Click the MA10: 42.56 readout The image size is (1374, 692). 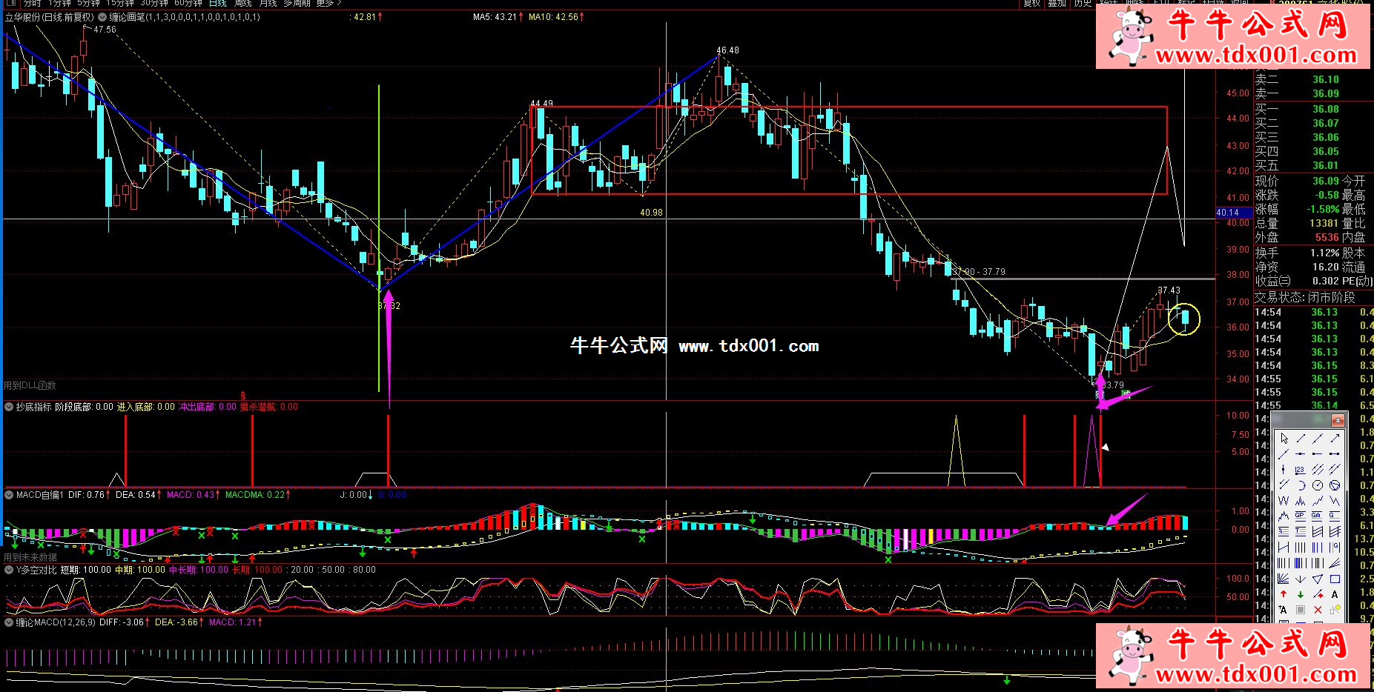pyautogui.click(x=553, y=17)
